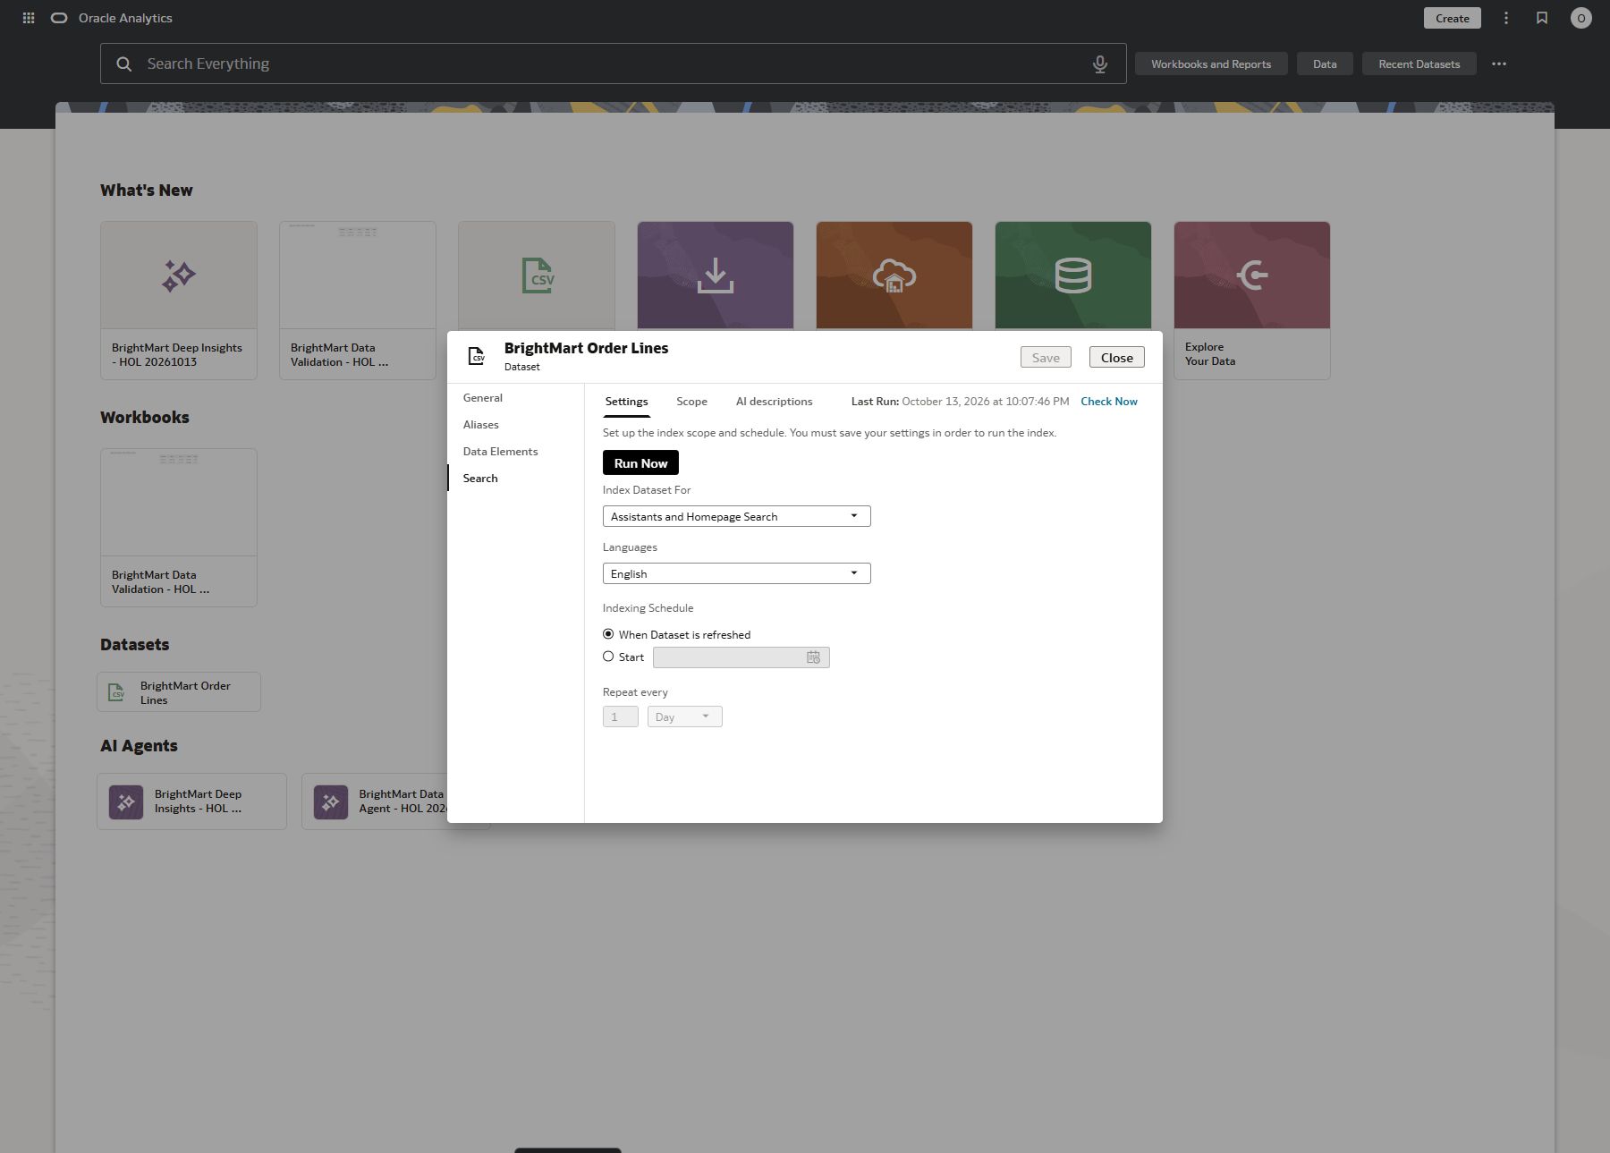
Task: Open the Explore Your Data tile
Action: tap(1252, 301)
